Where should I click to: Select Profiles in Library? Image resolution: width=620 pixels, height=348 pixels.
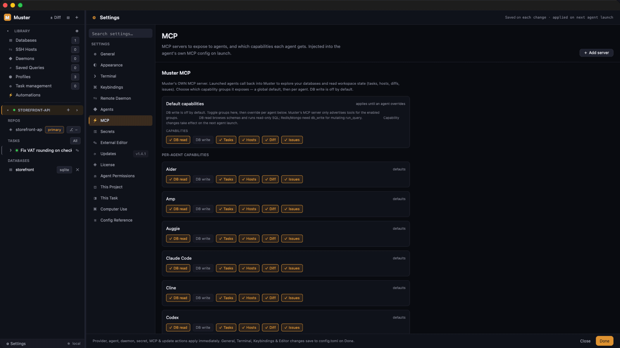point(43,77)
